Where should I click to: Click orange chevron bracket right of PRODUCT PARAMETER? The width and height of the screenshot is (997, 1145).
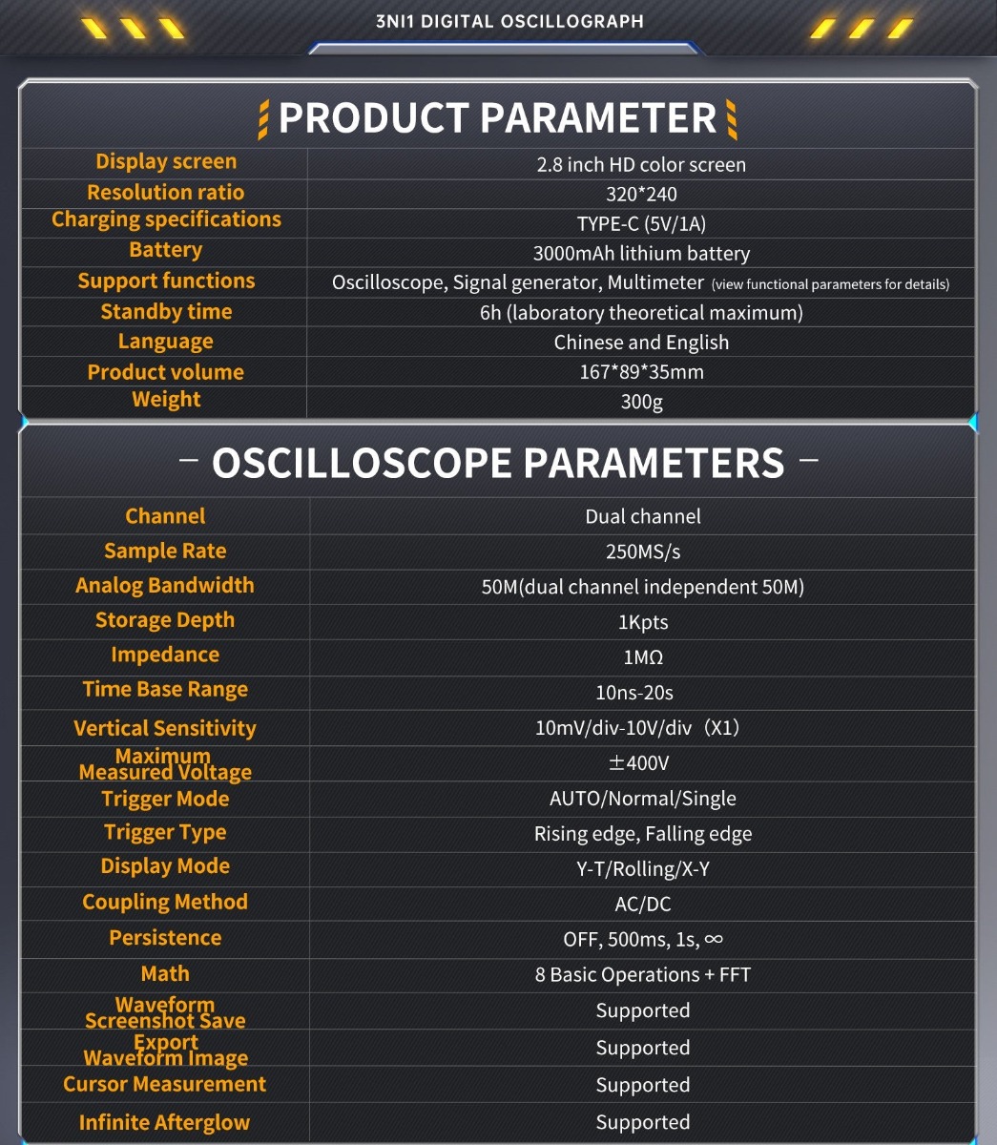[732, 119]
